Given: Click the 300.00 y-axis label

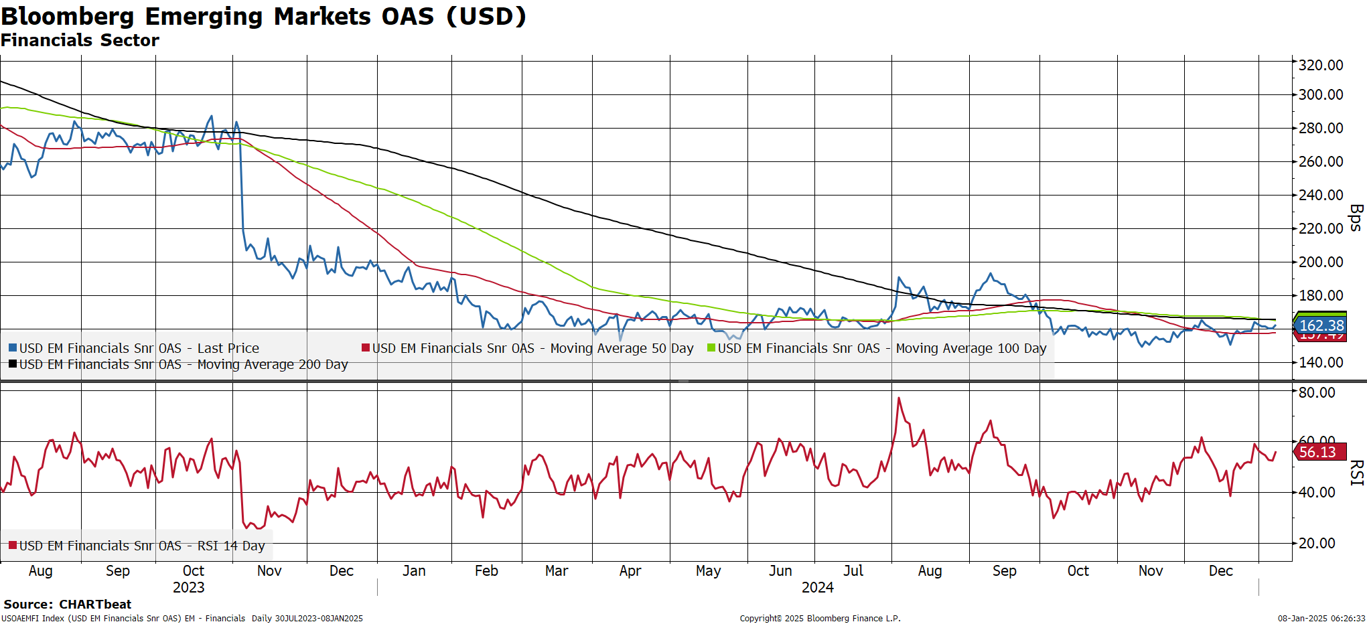Looking at the screenshot, I should click(1321, 94).
